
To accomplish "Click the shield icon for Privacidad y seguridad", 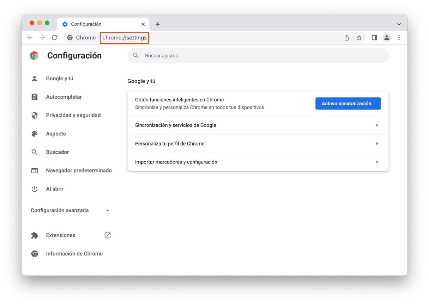I will coord(35,115).
